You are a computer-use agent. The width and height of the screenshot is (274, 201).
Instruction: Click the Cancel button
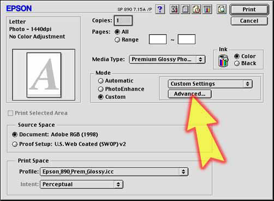point(249,21)
